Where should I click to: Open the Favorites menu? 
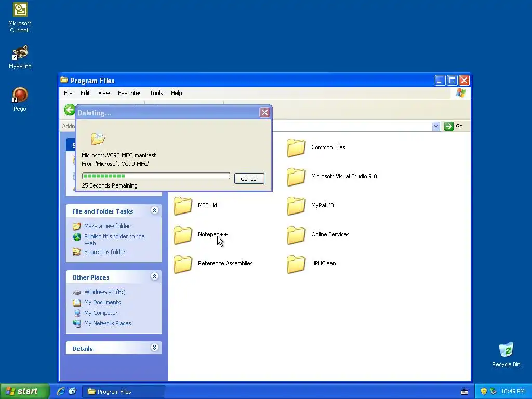129,93
